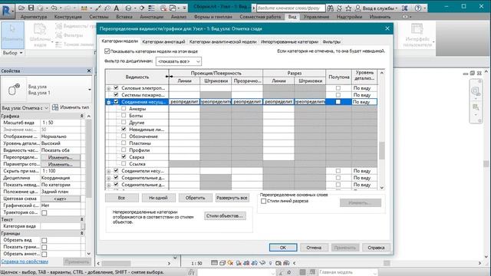Open the Выбор panel dropdown
Image resolution: width=491 pixels, height=276 pixels.
pyautogui.click(x=12, y=53)
